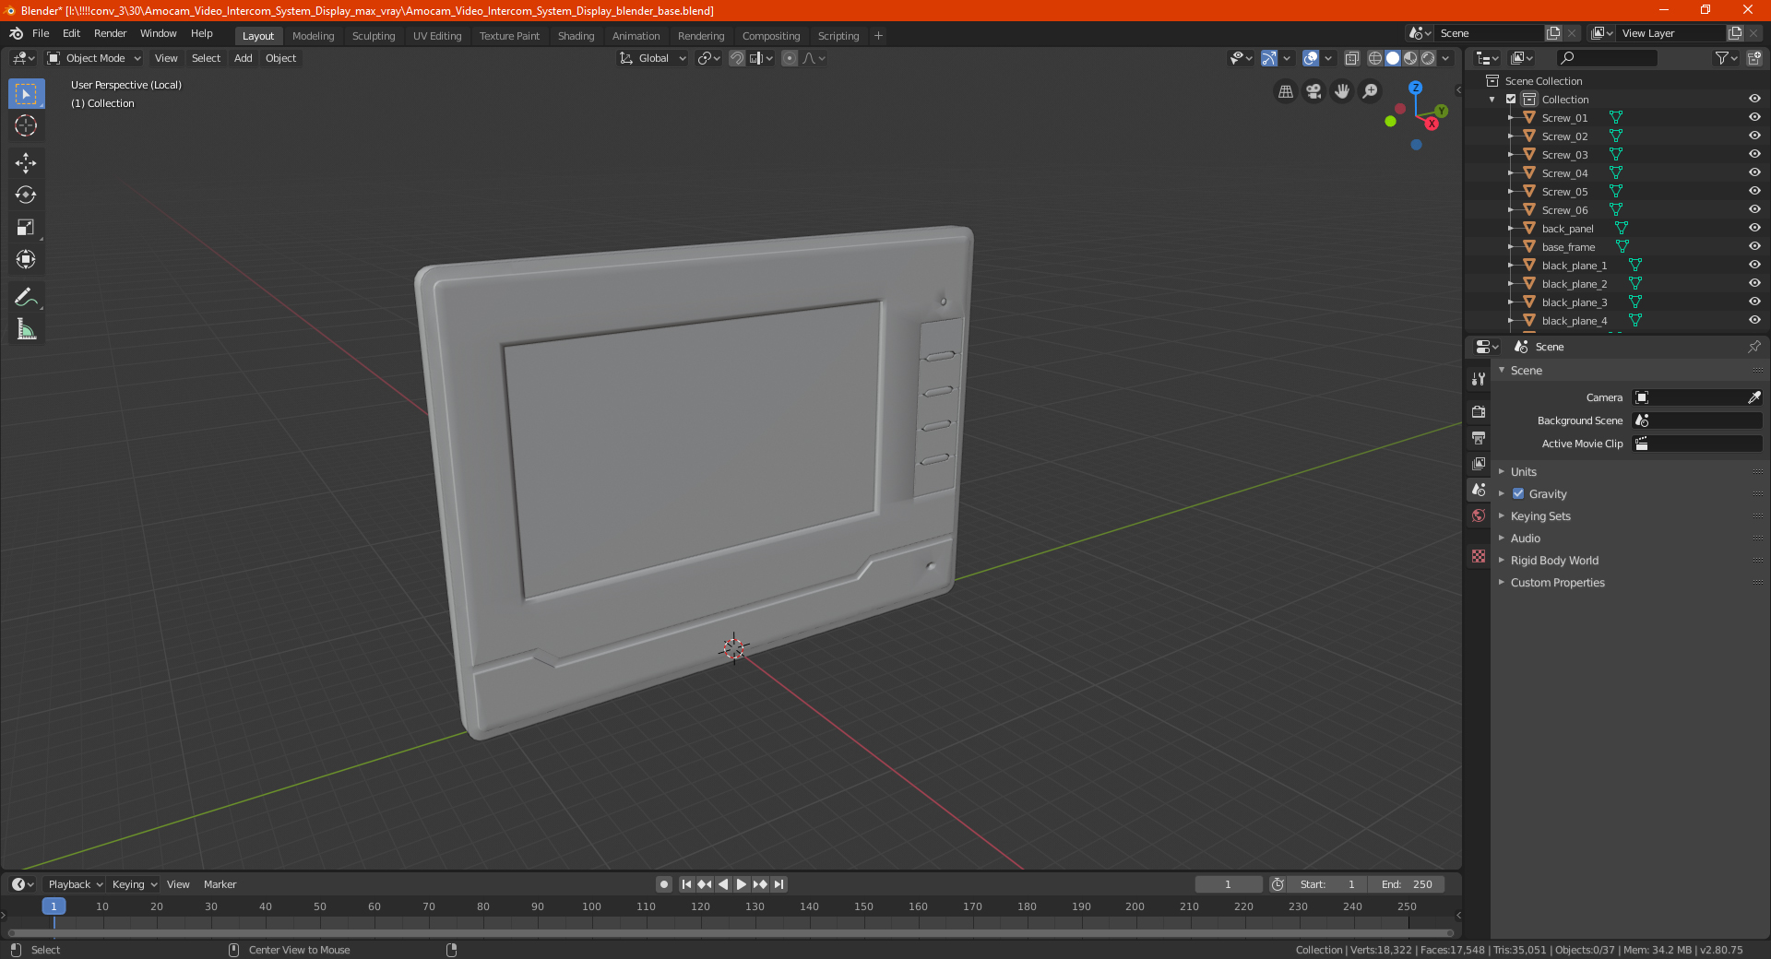The height and width of the screenshot is (959, 1771).
Task: Switch to UV Editing workspace tab
Action: click(x=436, y=36)
